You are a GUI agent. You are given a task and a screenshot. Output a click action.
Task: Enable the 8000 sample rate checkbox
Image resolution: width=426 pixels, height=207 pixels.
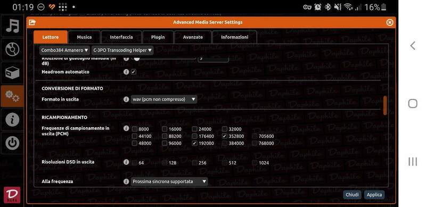pos(135,129)
